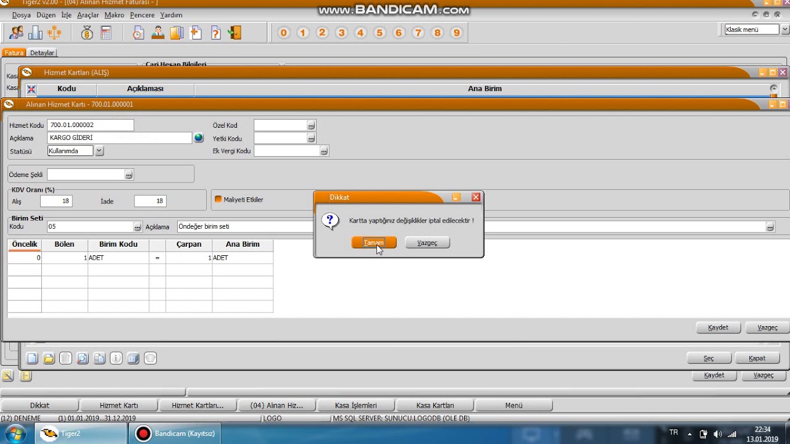Click the Hizmet Kodu input field
Screen dimensions: 790x444
tap(90, 125)
